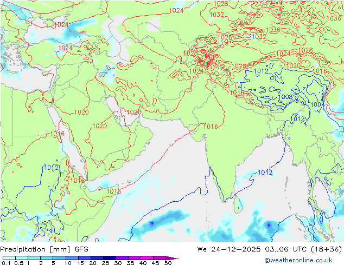The width and height of the screenshot is (344, 265).
Task: Click the 1008 pressure contour label
Action: coord(285,97)
